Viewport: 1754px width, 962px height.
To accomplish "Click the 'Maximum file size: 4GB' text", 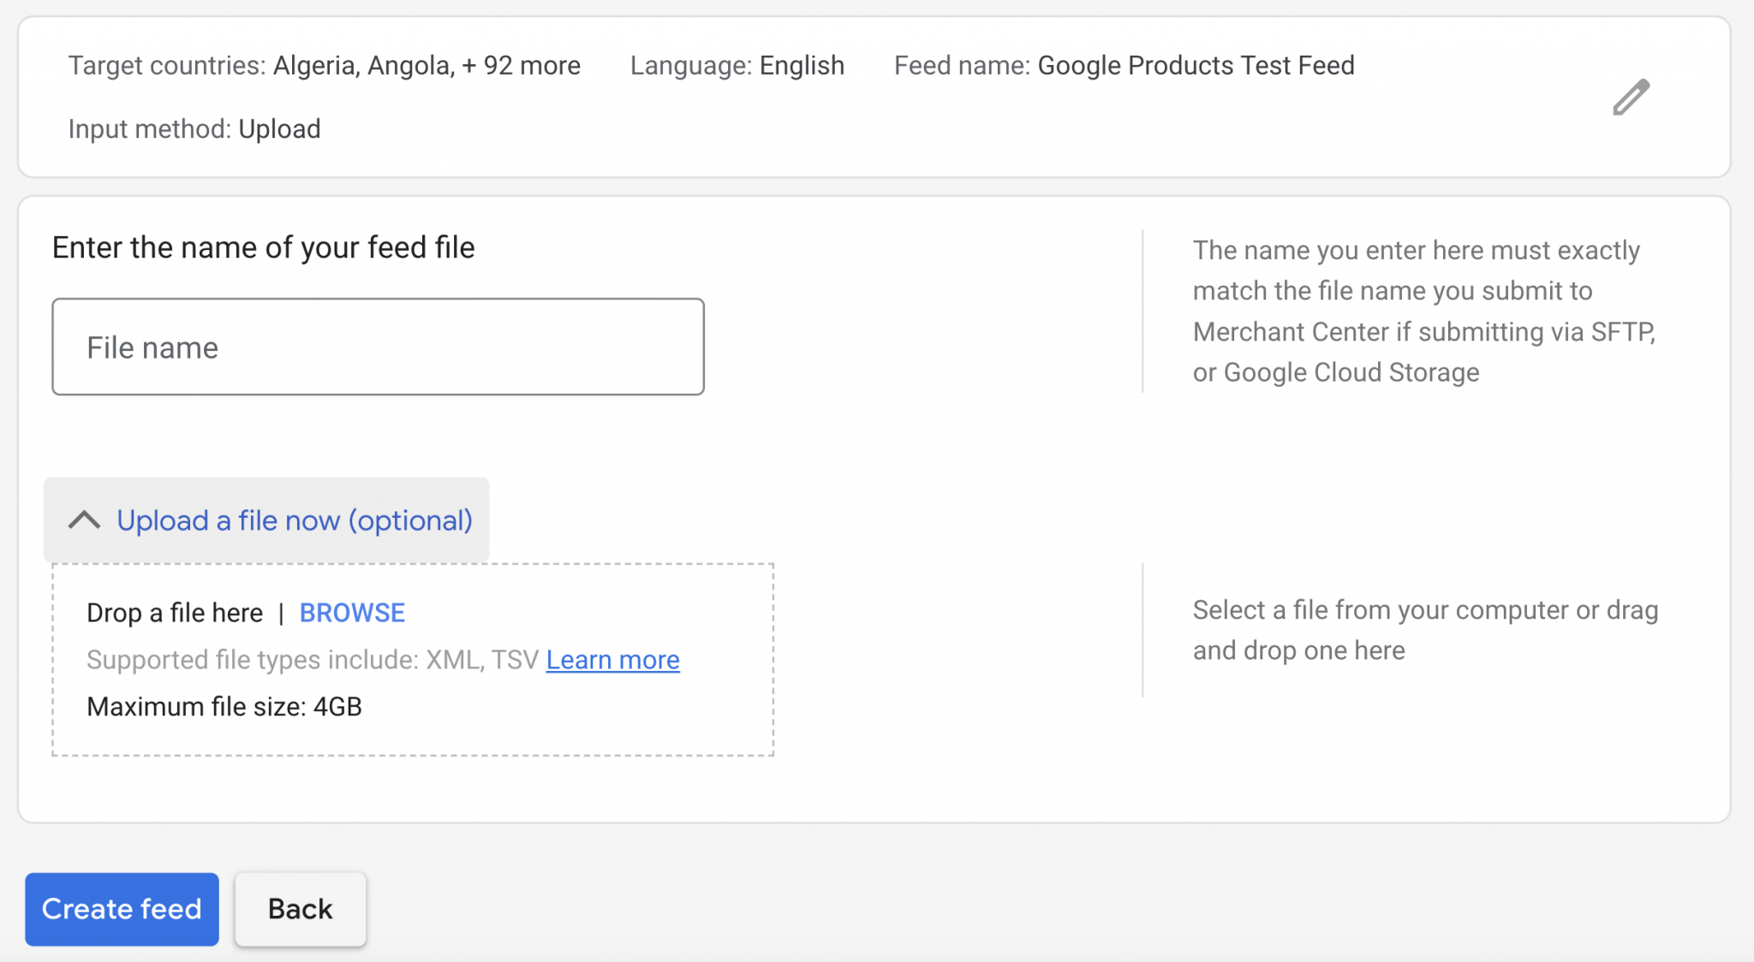I will (x=224, y=707).
